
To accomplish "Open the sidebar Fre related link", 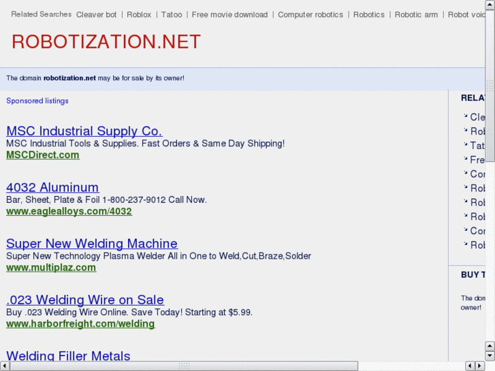I will click(x=477, y=160).
